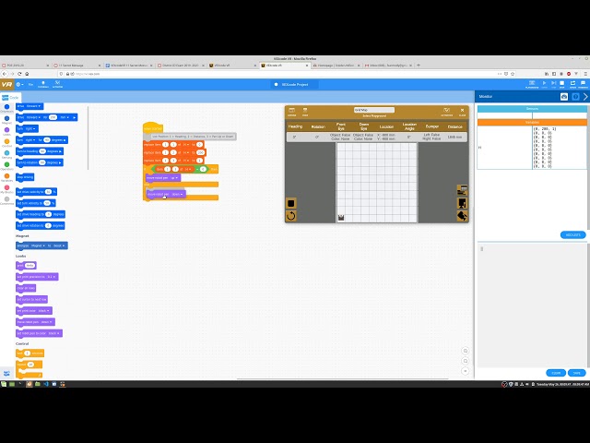
Task: Click the VEXcode Project name
Action: pyautogui.click(x=295, y=84)
